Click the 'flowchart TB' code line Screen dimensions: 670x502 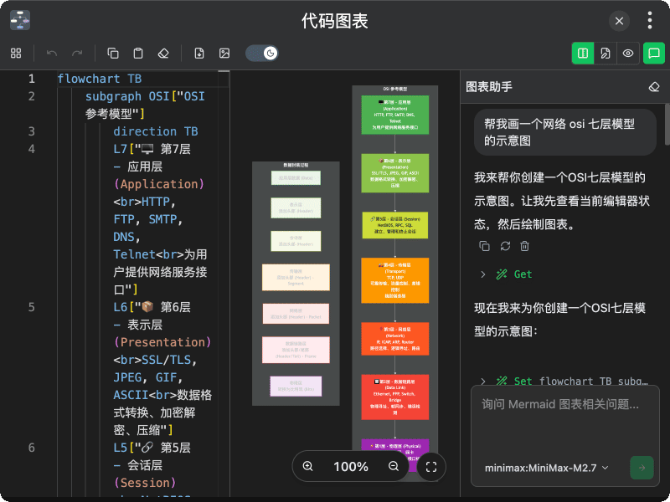(x=100, y=79)
